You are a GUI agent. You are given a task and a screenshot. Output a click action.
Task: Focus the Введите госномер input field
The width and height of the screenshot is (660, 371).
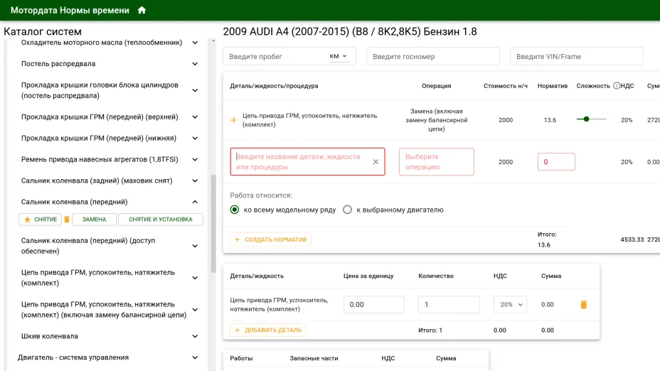click(x=433, y=56)
